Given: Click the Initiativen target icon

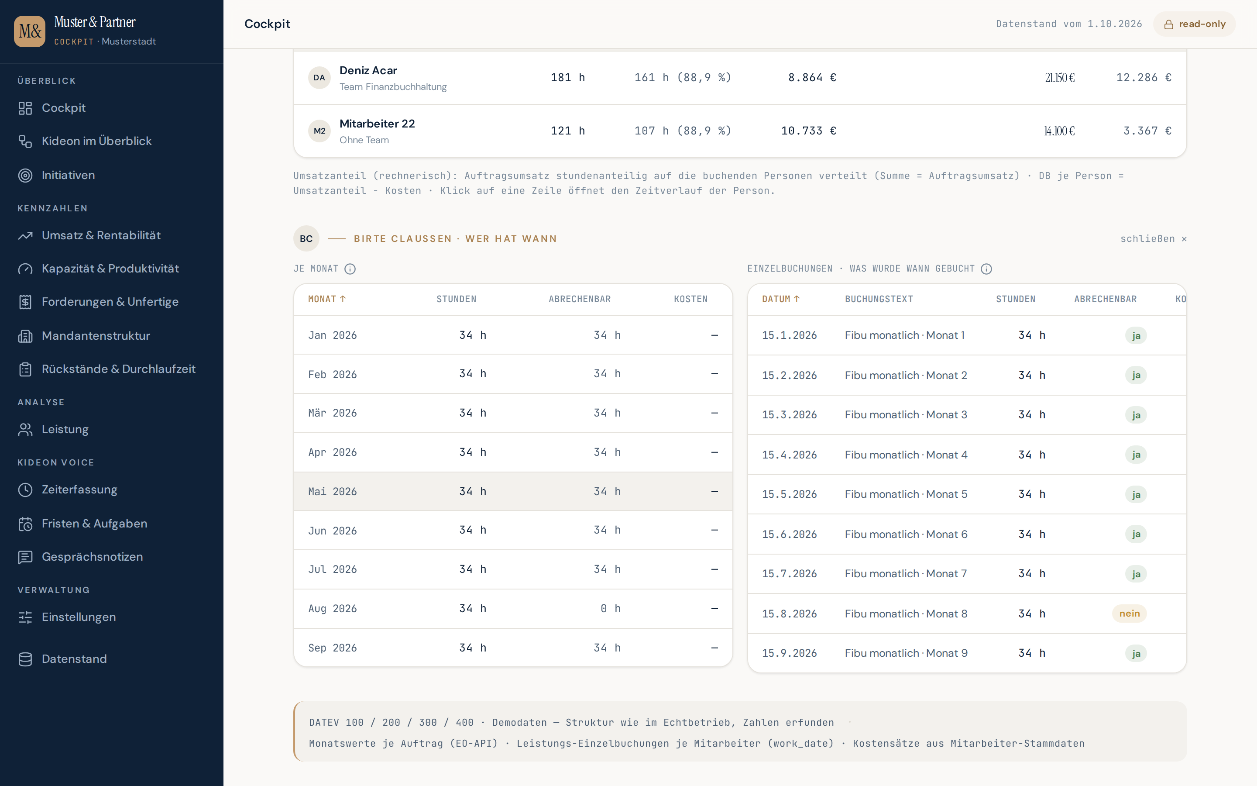Looking at the screenshot, I should pos(25,175).
